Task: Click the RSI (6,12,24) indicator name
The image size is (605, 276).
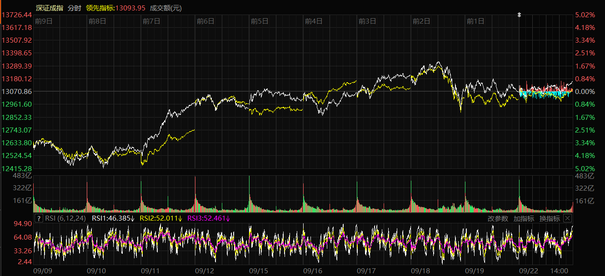Action: [x=65, y=218]
